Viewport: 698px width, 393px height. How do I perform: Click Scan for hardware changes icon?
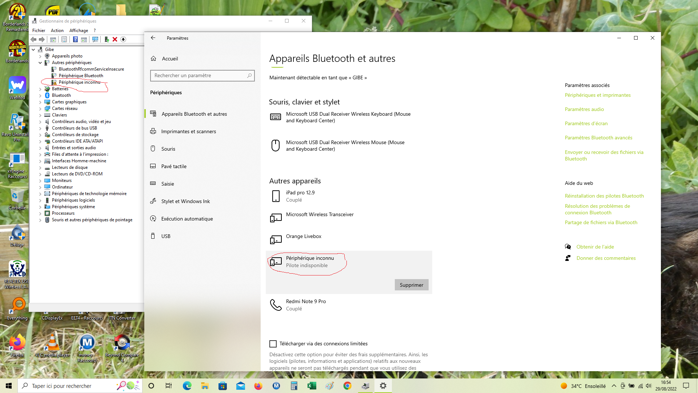point(95,39)
